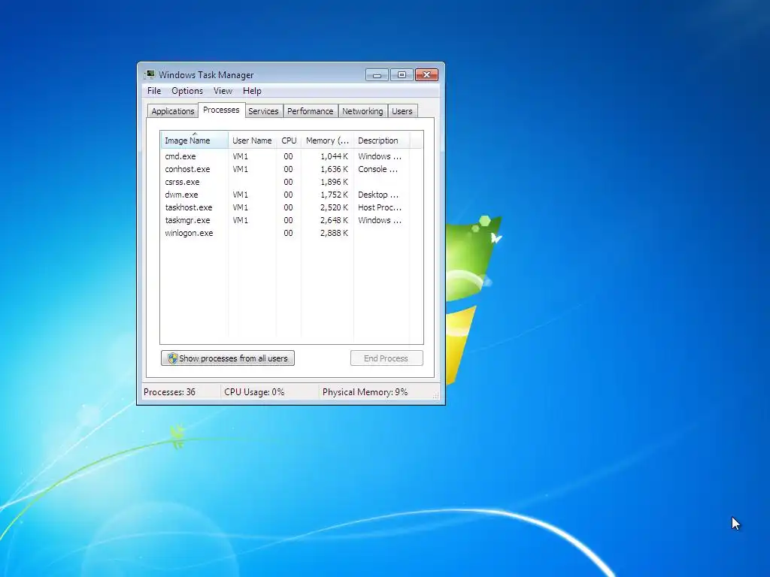This screenshot has height=577, width=770.
Task: Minimize the Task Manager window
Action: pos(377,74)
